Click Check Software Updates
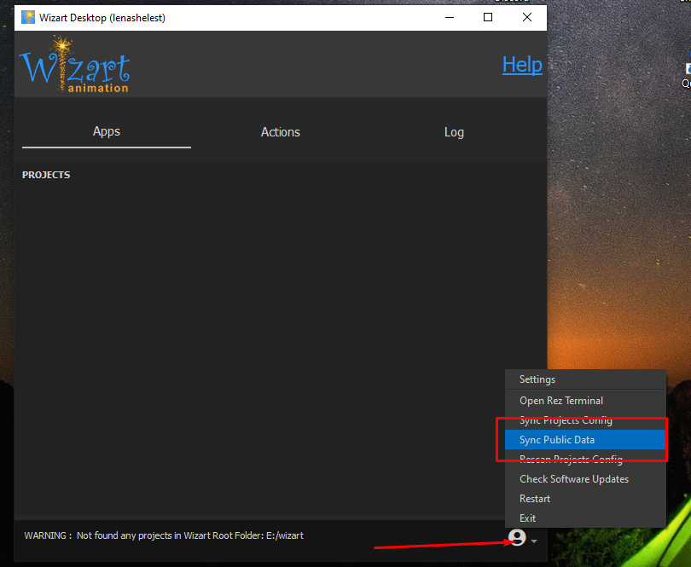The image size is (691, 567). (574, 479)
